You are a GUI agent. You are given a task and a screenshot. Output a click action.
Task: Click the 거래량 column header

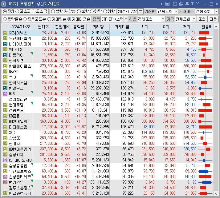(x=98, y=27)
